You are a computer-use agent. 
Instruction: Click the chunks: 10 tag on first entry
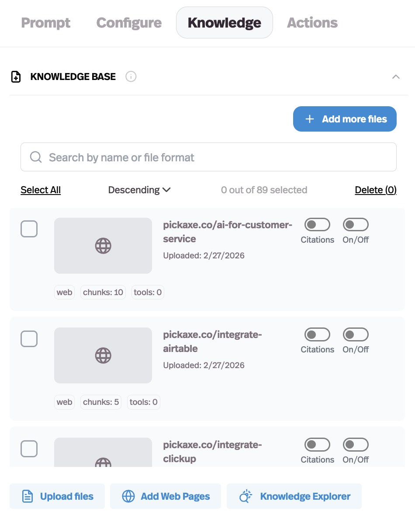click(103, 292)
